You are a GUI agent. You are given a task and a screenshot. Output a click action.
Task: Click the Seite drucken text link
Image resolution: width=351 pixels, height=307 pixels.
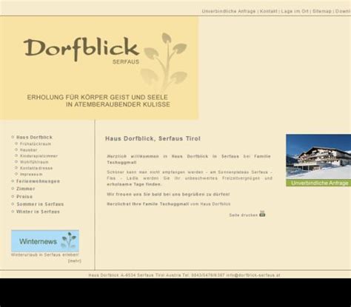coord(244,215)
